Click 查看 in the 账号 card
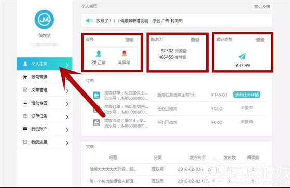Screen dimensions: 290x188 130,40
